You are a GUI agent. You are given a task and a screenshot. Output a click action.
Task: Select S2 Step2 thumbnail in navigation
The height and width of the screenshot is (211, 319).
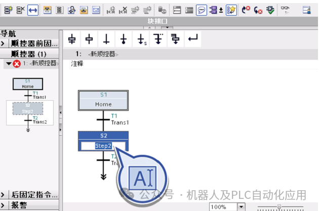(x=28, y=108)
